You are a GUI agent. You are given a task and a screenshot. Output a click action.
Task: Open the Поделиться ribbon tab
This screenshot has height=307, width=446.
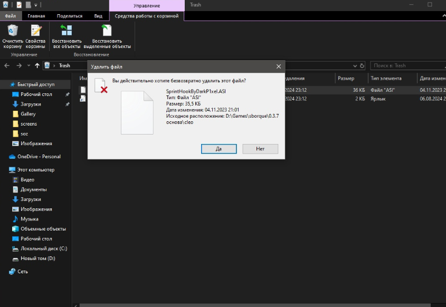[70, 16]
